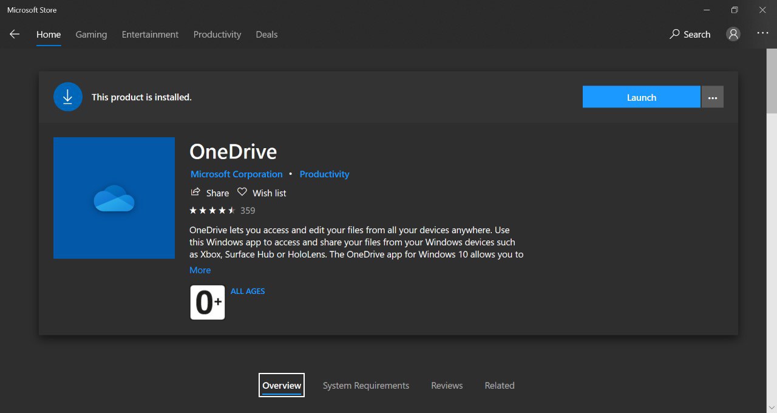The image size is (777, 413).
Task: Click the star rating of 359 reviews
Action: 222,211
